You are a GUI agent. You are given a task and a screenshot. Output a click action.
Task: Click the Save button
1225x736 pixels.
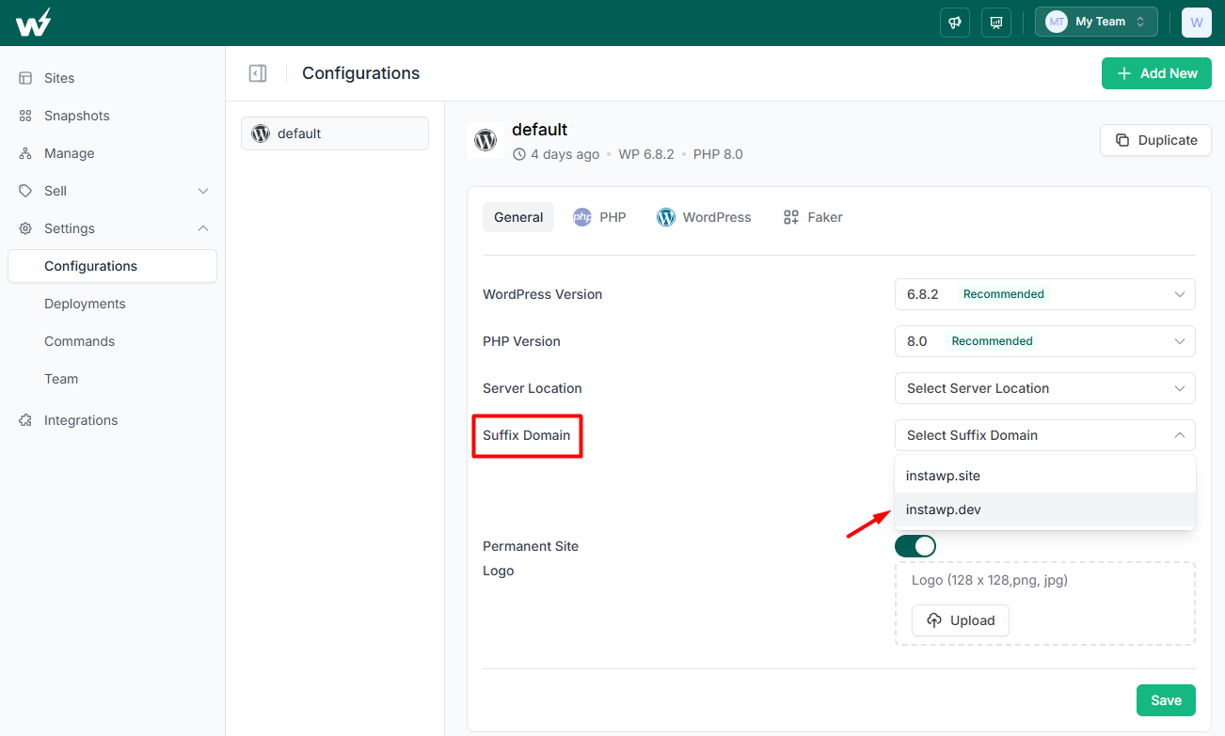click(x=1166, y=700)
